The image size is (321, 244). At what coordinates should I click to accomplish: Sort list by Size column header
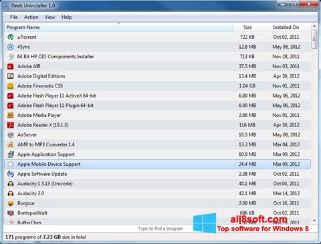coord(247,27)
